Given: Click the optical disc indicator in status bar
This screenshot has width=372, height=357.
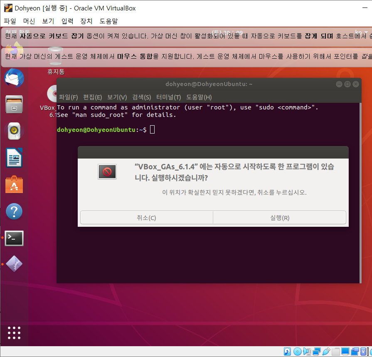Looking at the screenshot, I should 297,352.
